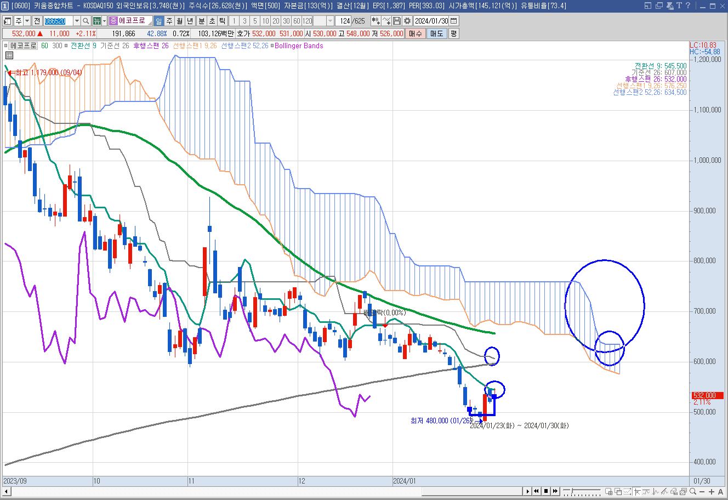Click the candlestick chart type icon

pyautogui.click(x=376, y=21)
